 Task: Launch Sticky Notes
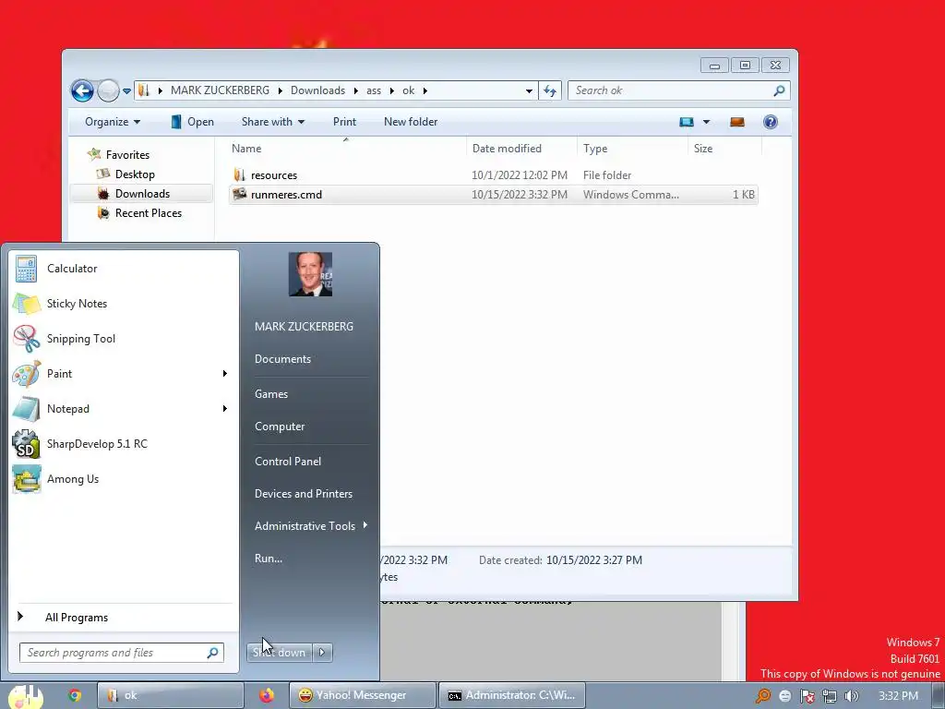click(x=124, y=304)
